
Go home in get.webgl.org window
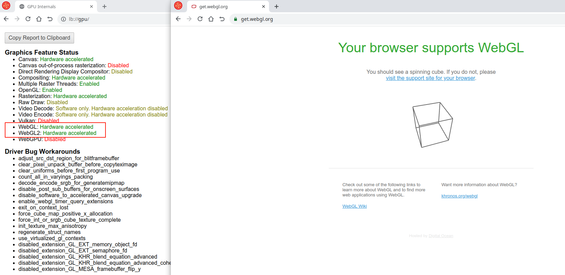pos(211,19)
